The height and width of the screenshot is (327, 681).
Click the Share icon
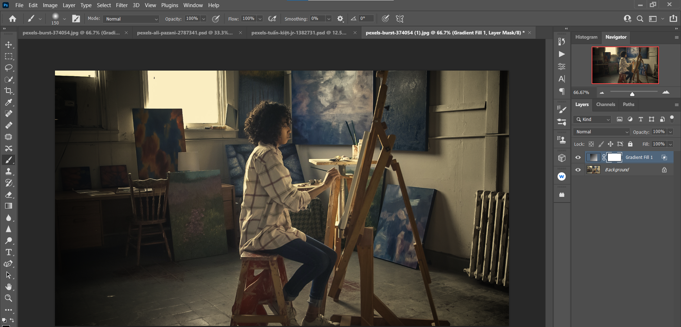tap(673, 19)
